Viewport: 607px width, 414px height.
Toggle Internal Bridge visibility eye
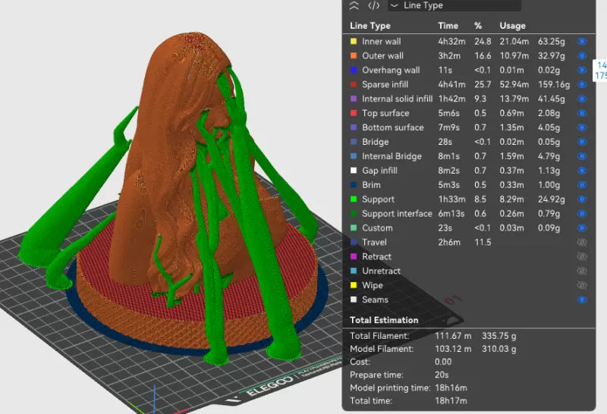coord(582,156)
